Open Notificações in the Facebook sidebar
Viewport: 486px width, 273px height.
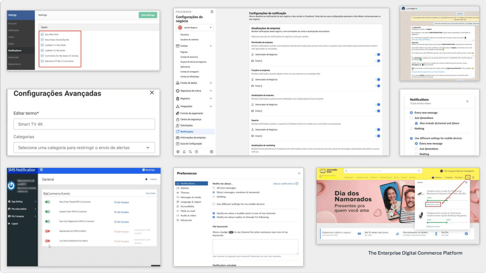point(194,131)
